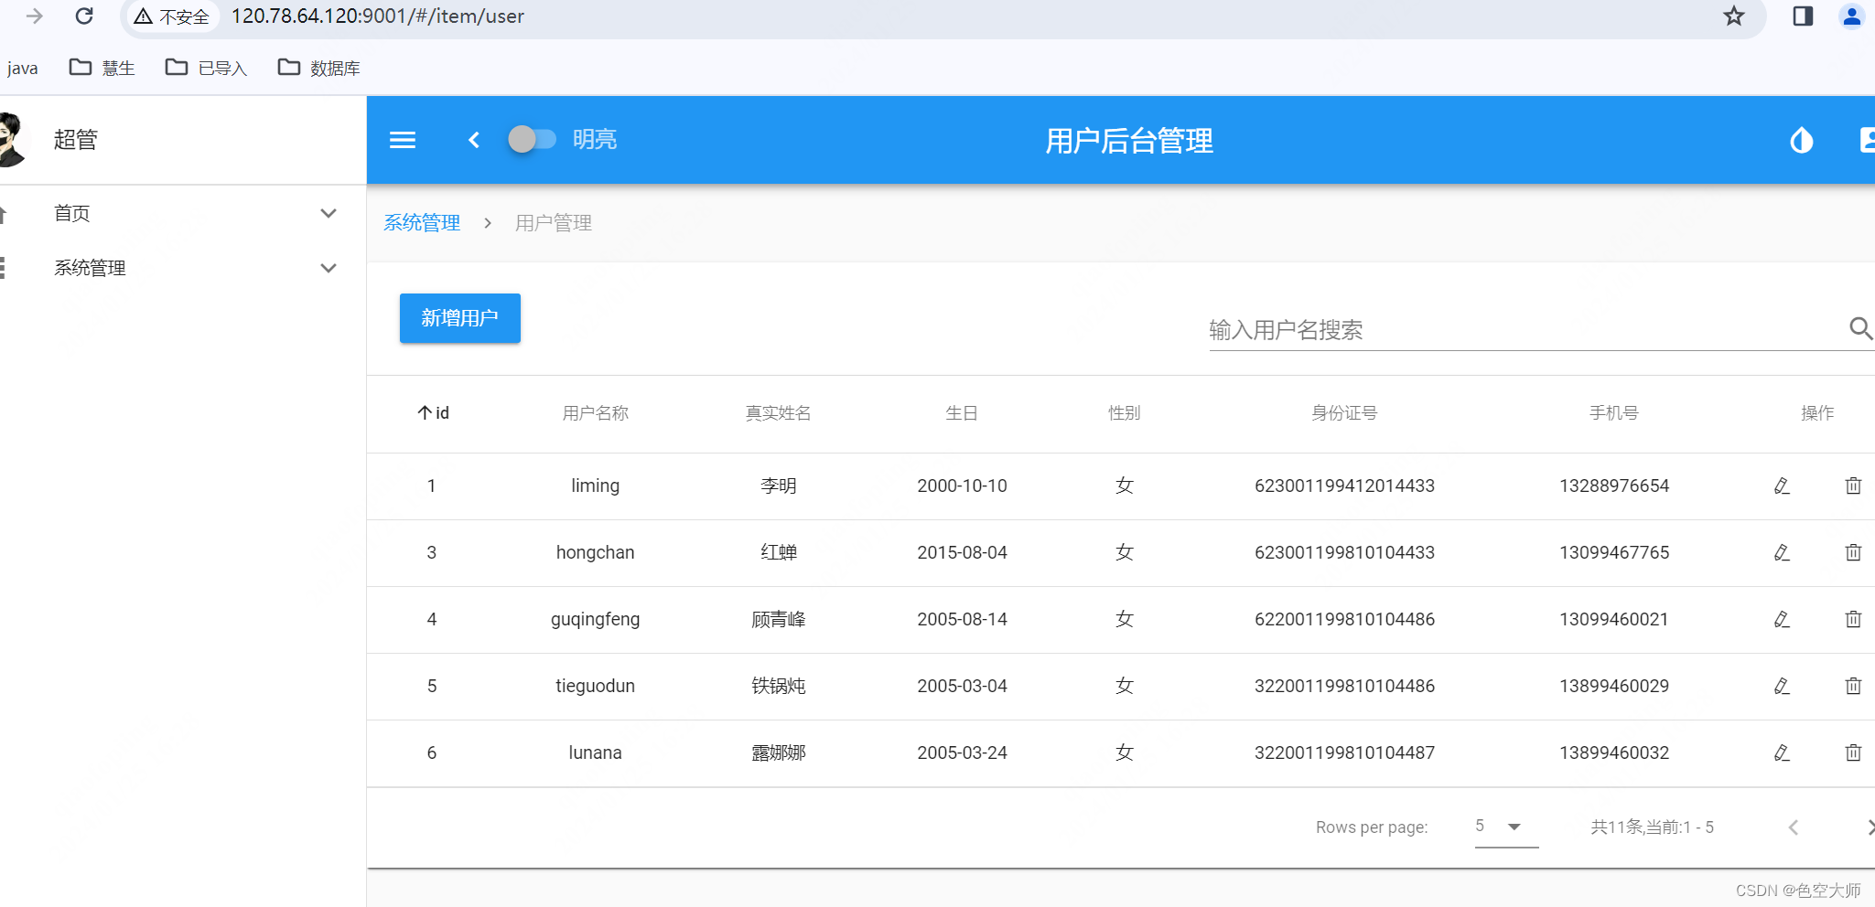Click the browser forward arrow
1875x907 pixels.
tap(35, 16)
